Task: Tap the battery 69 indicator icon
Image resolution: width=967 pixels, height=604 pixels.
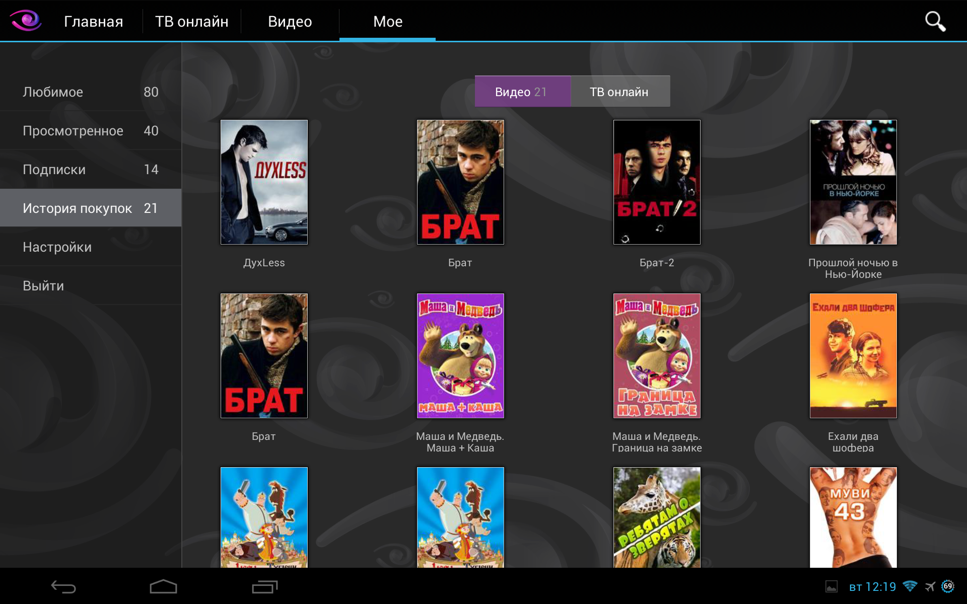Action: coord(948,586)
